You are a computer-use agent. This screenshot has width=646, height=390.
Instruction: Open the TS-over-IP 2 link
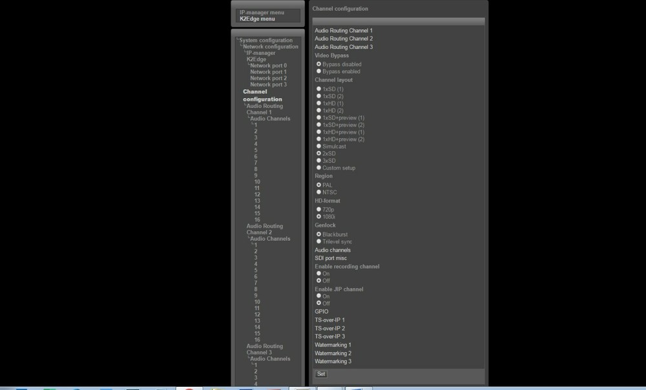329,329
